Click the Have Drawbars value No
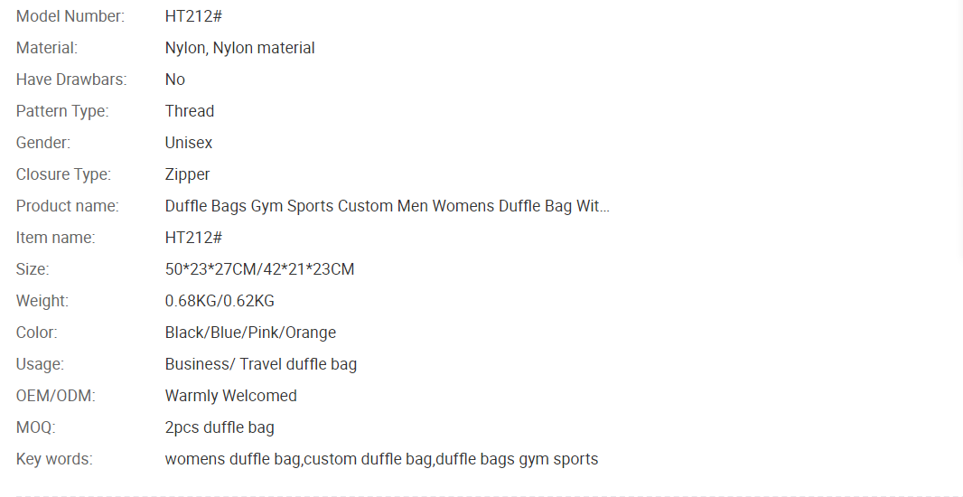Viewport: 963px width, 497px height. (x=175, y=80)
